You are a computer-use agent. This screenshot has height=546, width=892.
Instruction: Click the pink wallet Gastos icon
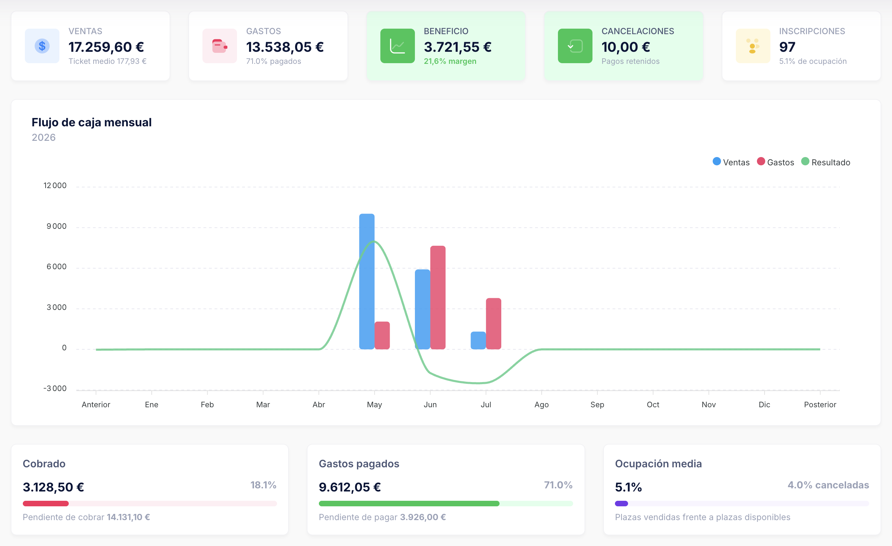coord(219,46)
